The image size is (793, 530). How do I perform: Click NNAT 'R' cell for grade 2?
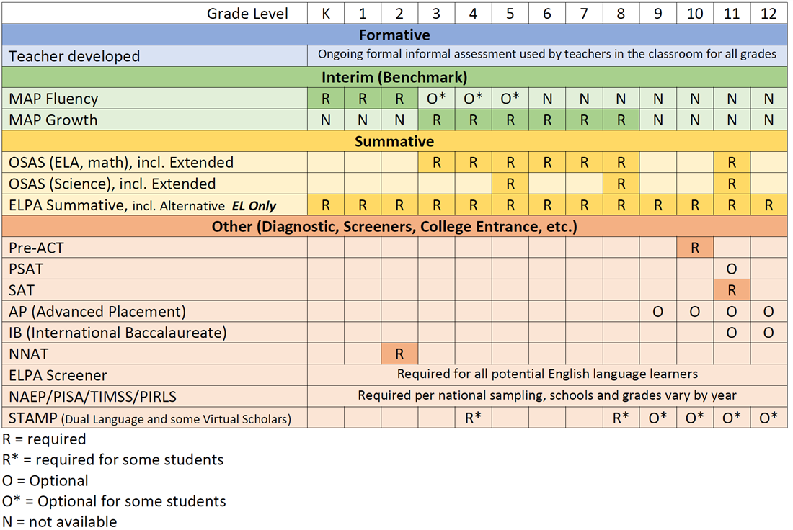point(399,354)
